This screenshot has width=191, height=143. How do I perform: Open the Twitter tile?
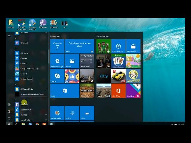87,76
